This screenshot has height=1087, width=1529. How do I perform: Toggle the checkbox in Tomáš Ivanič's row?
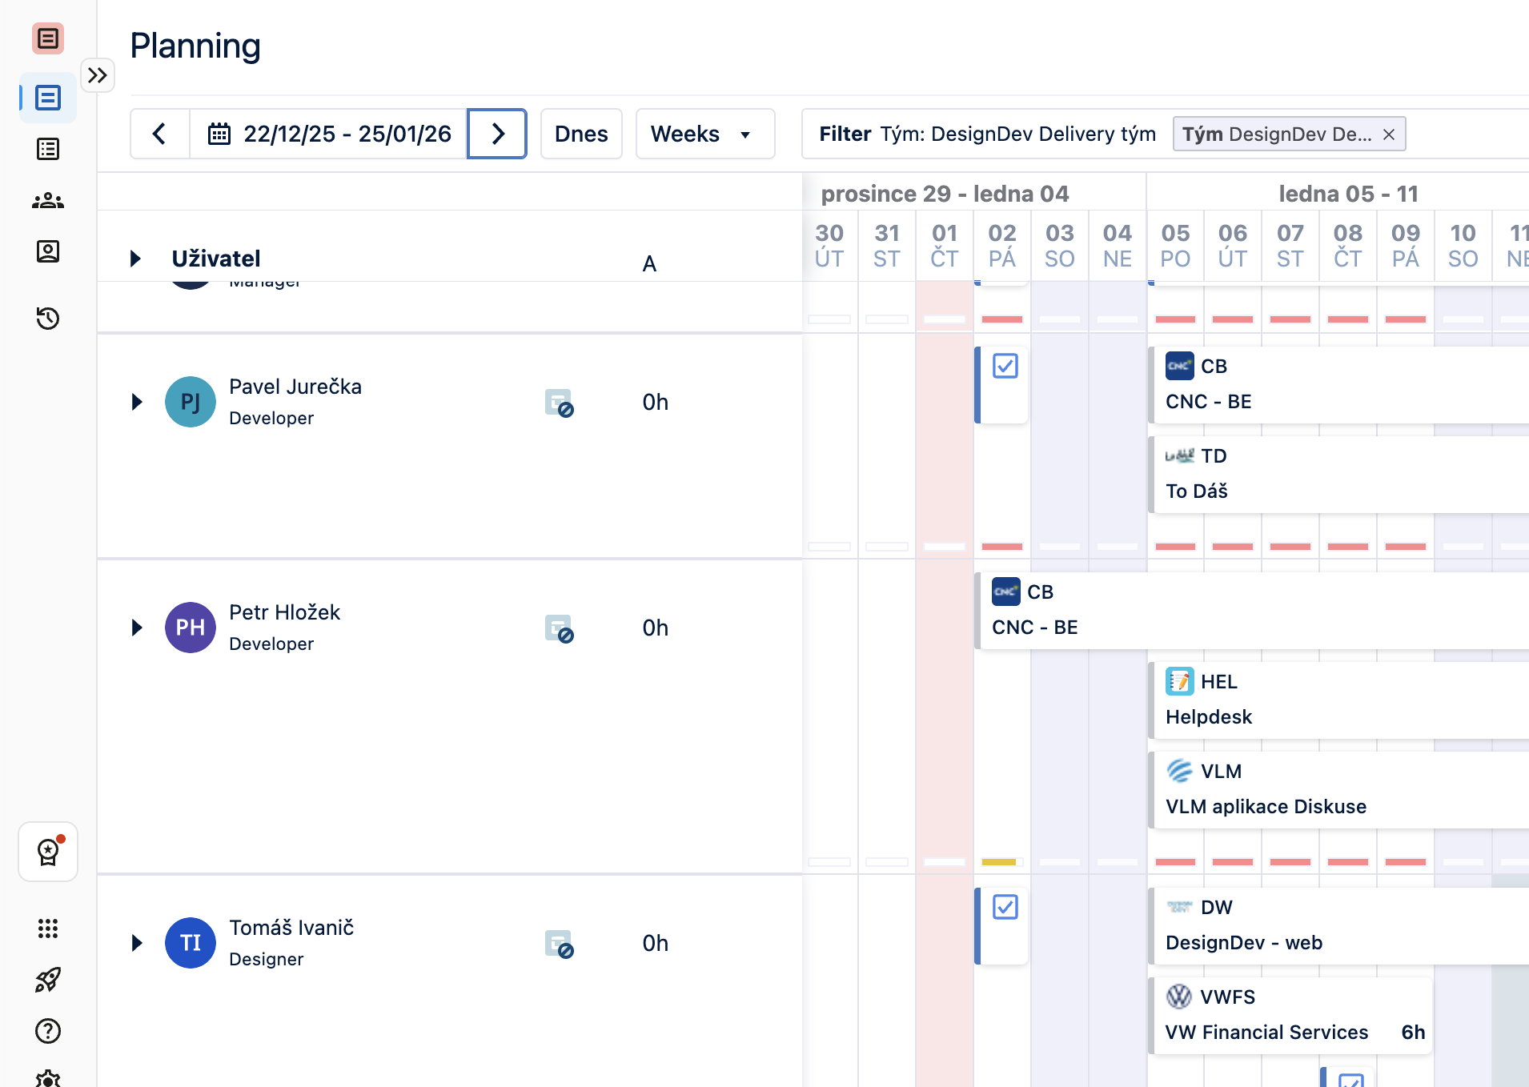point(1005,908)
